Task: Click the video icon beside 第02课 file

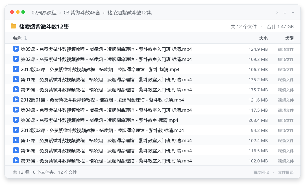Action: click(x=16, y=59)
